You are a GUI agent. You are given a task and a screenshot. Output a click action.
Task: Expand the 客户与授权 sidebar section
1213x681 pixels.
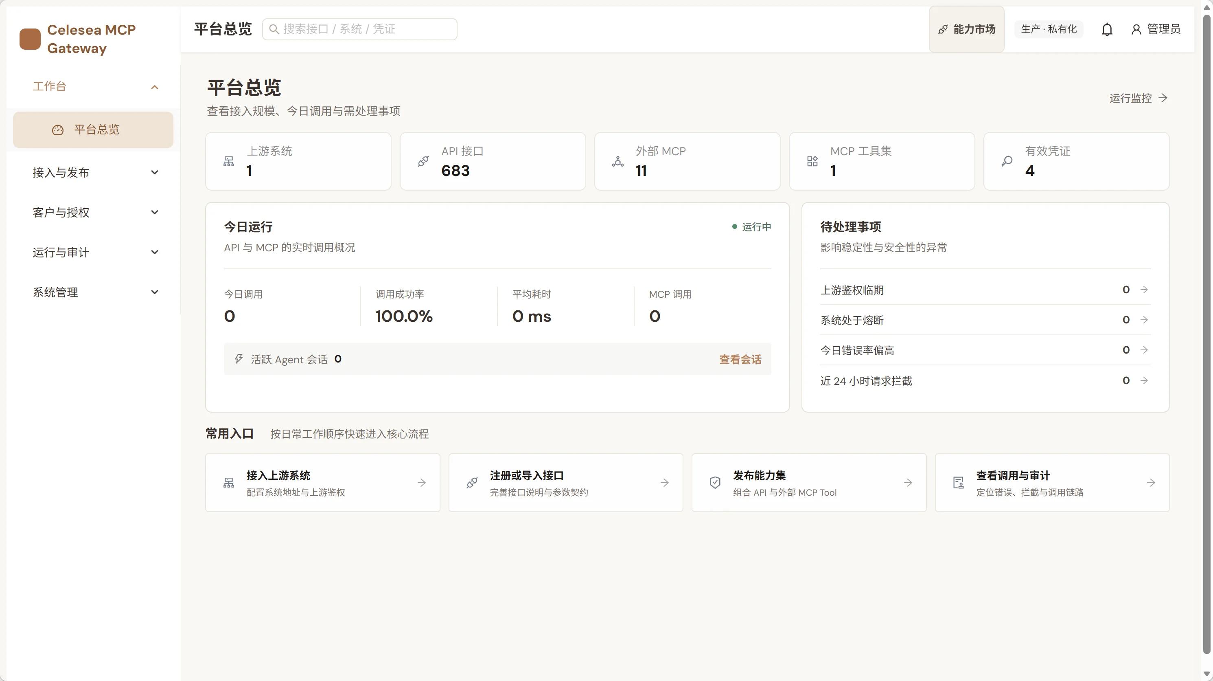click(93, 212)
